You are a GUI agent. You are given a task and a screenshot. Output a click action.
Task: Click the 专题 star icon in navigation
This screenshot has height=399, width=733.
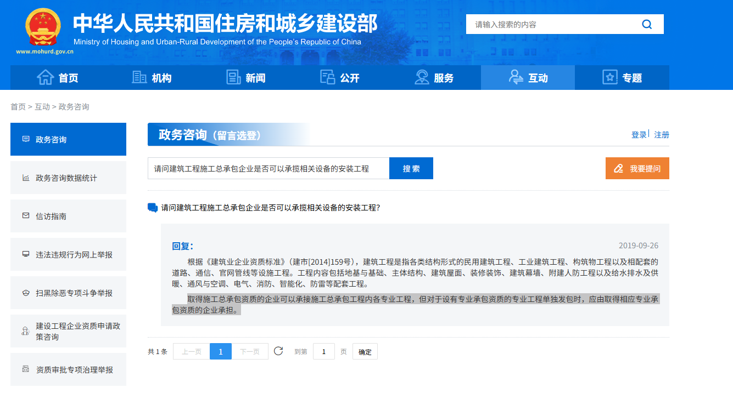[x=610, y=77]
